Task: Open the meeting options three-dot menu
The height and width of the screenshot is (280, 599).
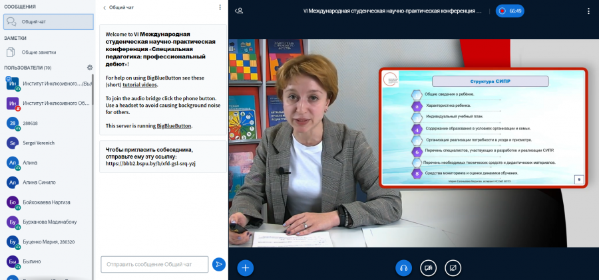Action: (589, 11)
